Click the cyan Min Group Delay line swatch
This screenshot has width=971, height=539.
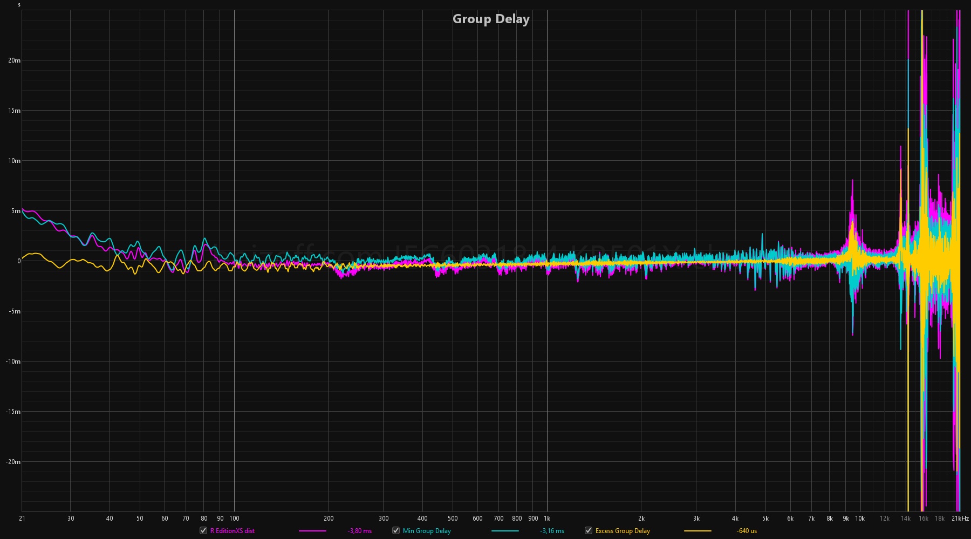click(x=505, y=531)
